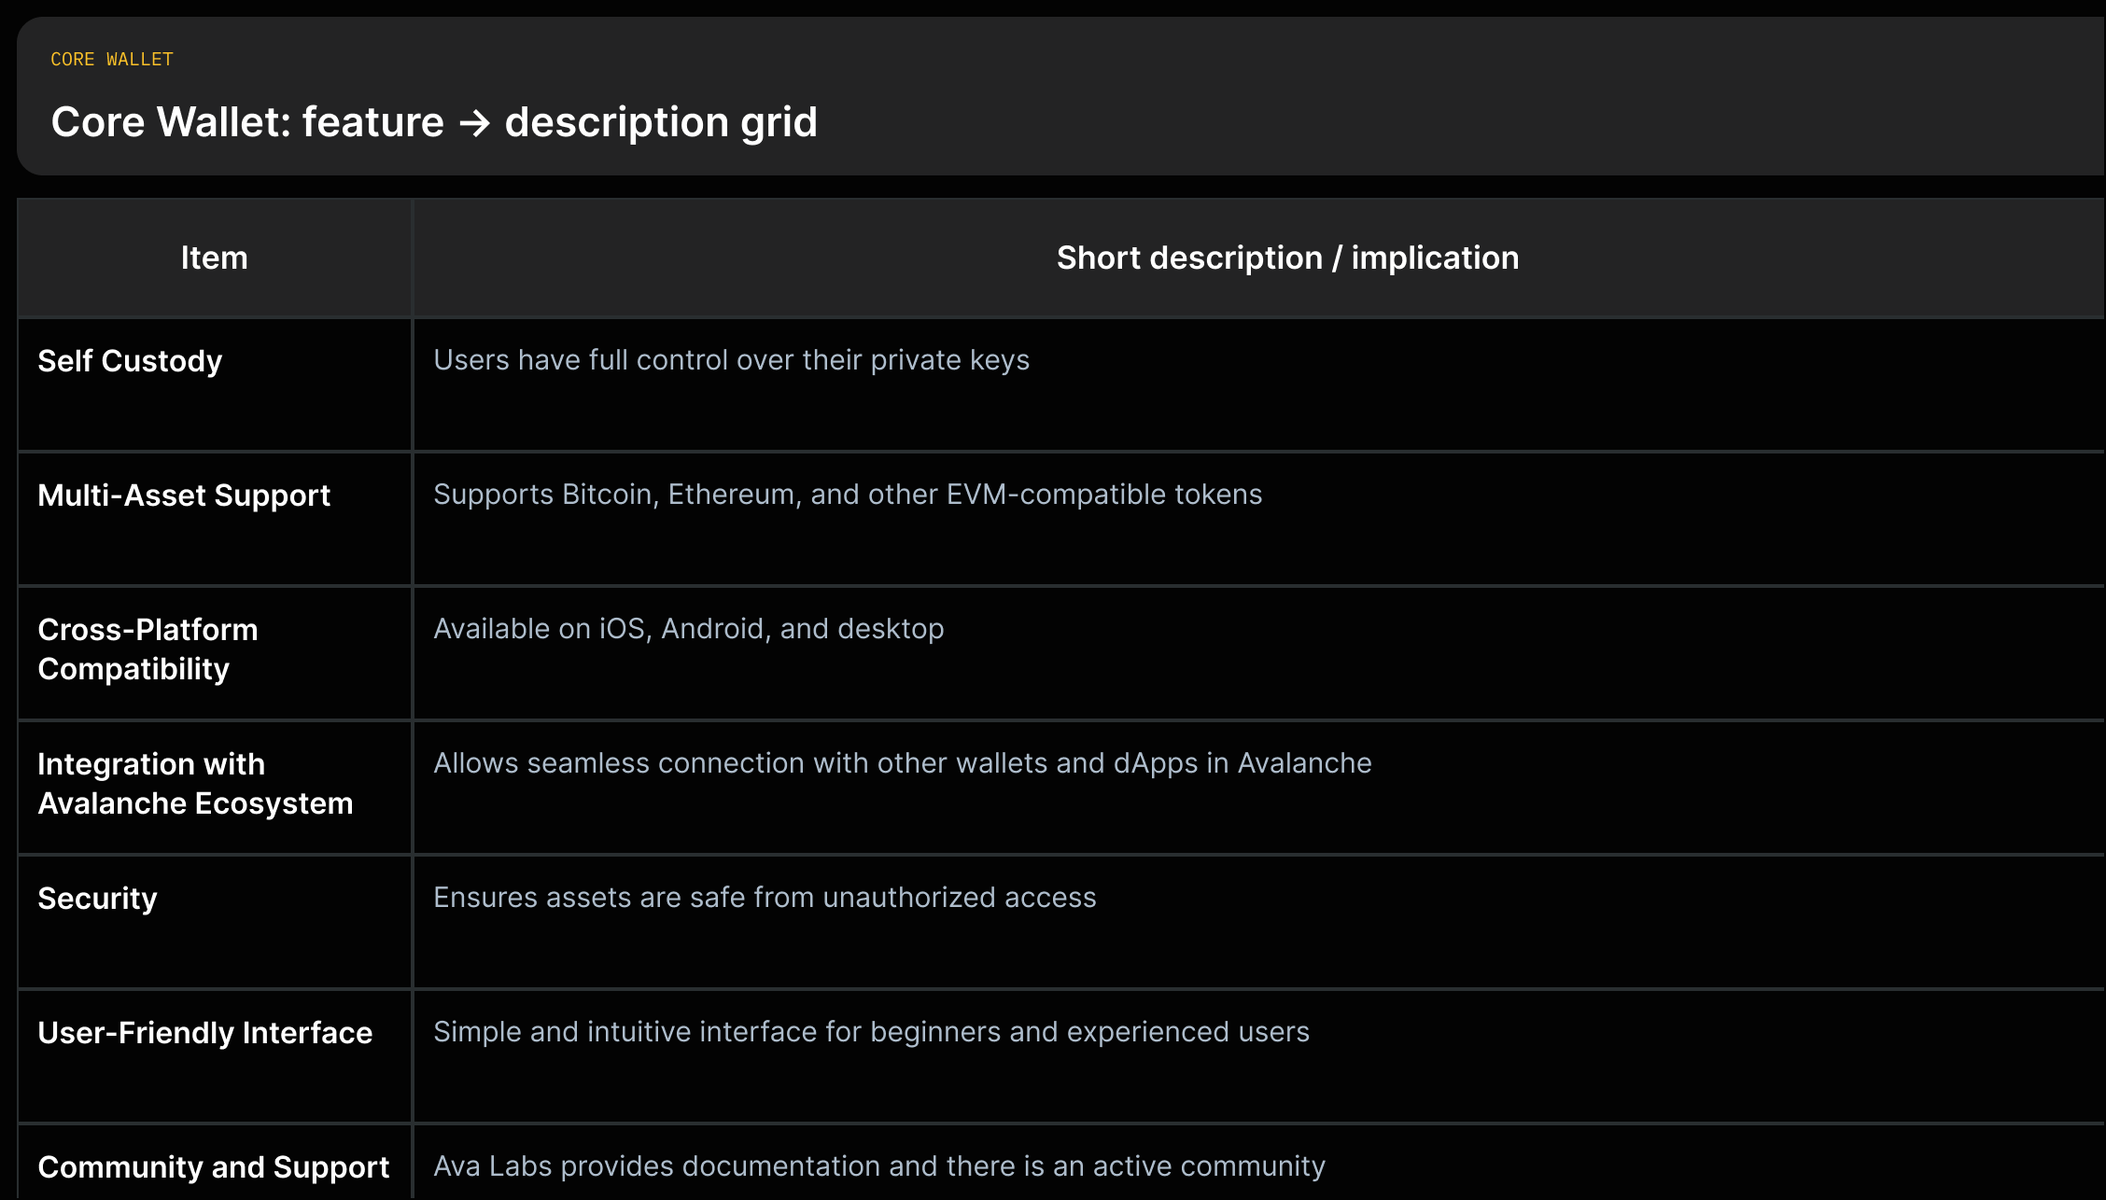Screen dimensions: 2106x1200
Task: Select the 'Multi-Asset Support' row label
Action: [x=184, y=495]
